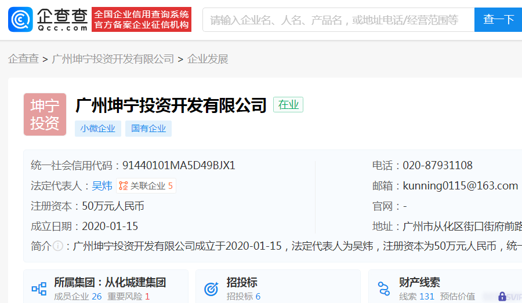
Task: Click 成立日期 2020-01-15 value
Action: (x=110, y=227)
